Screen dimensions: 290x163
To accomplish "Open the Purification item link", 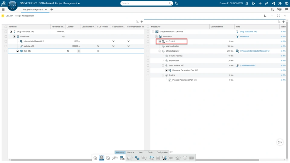I will [x=244, y=37].
